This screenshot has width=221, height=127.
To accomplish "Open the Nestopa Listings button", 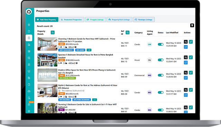I will (x=144, y=20).
